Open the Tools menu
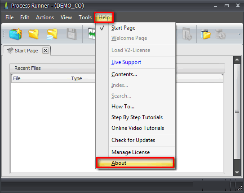Image resolution: width=244 pixels, height=193 pixels. [85, 17]
